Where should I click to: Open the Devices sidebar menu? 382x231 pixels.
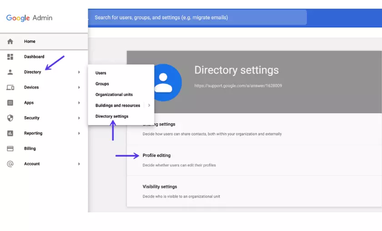(44, 87)
